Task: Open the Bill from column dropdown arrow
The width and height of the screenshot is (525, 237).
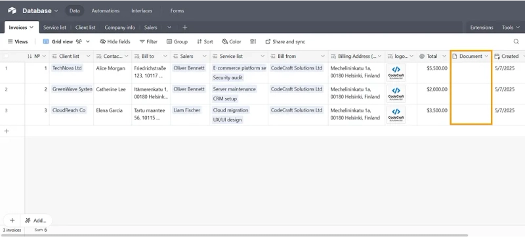Action: click(323, 56)
